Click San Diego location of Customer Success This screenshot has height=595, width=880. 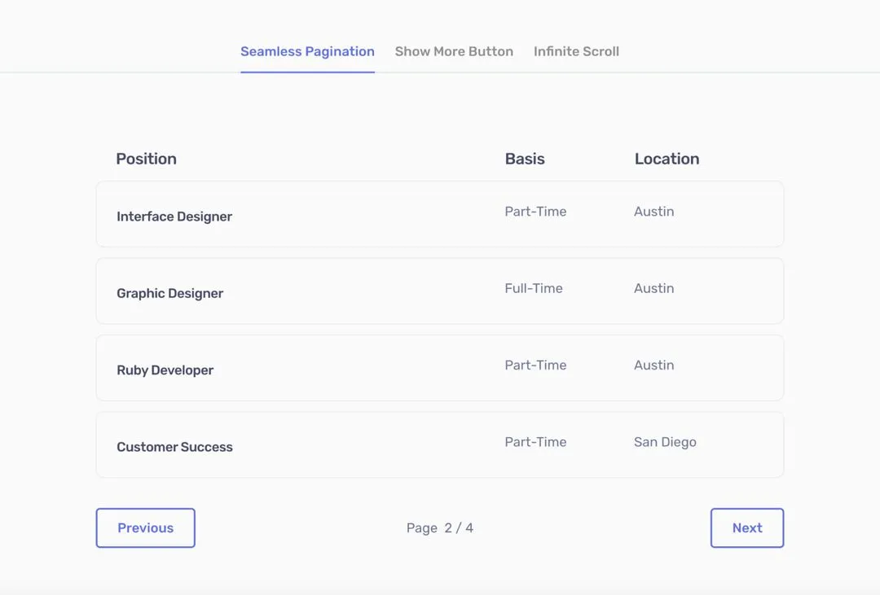[x=665, y=441]
